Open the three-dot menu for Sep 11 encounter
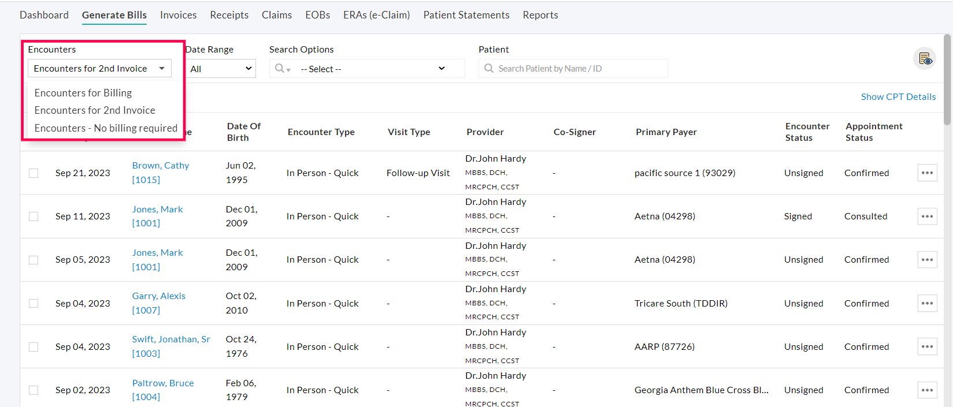953x407 pixels. tap(927, 216)
